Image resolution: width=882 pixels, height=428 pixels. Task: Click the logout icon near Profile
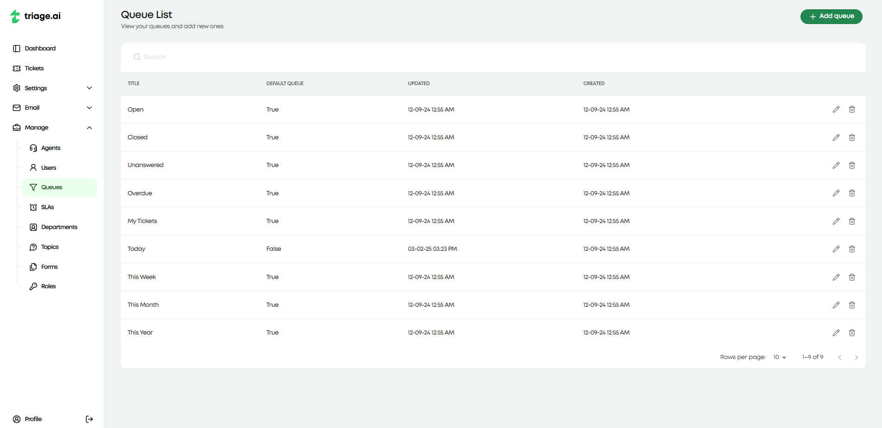[89, 419]
